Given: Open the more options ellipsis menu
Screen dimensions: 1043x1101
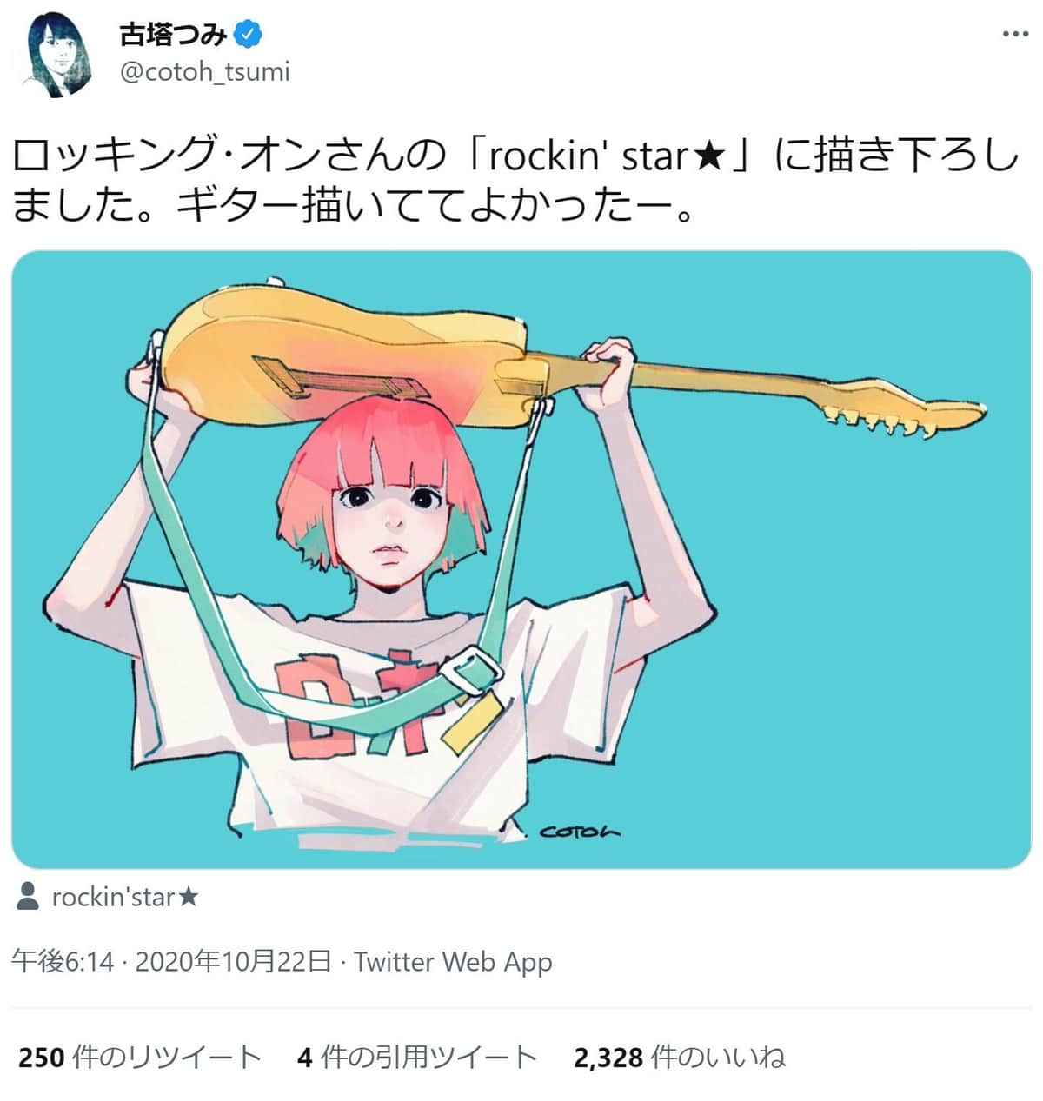Looking at the screenshot, I should 1014,34.
